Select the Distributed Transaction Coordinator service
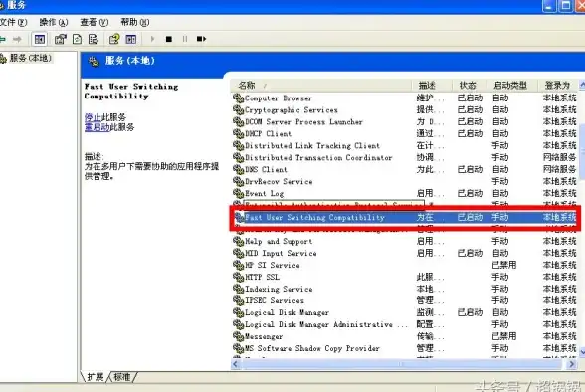Screen dimensions: 585x392 (404, 158)
